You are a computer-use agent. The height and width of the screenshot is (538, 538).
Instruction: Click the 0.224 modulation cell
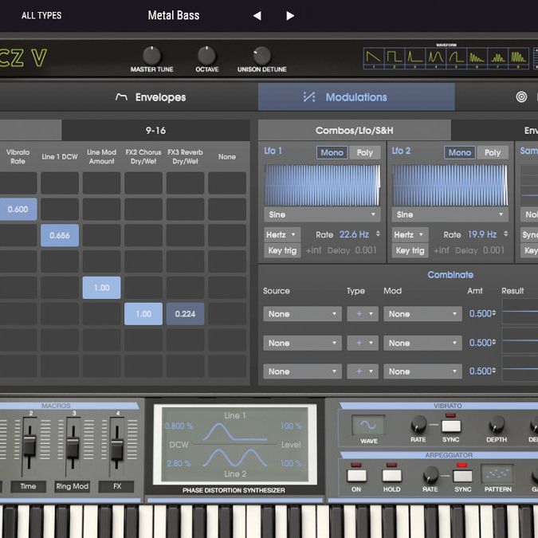(x=185, y=313)
